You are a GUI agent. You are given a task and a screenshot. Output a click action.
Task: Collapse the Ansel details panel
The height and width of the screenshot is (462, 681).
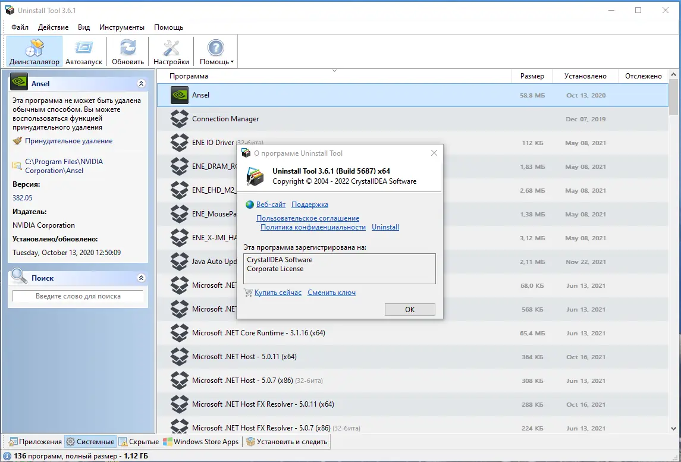[x=141, y=83]
